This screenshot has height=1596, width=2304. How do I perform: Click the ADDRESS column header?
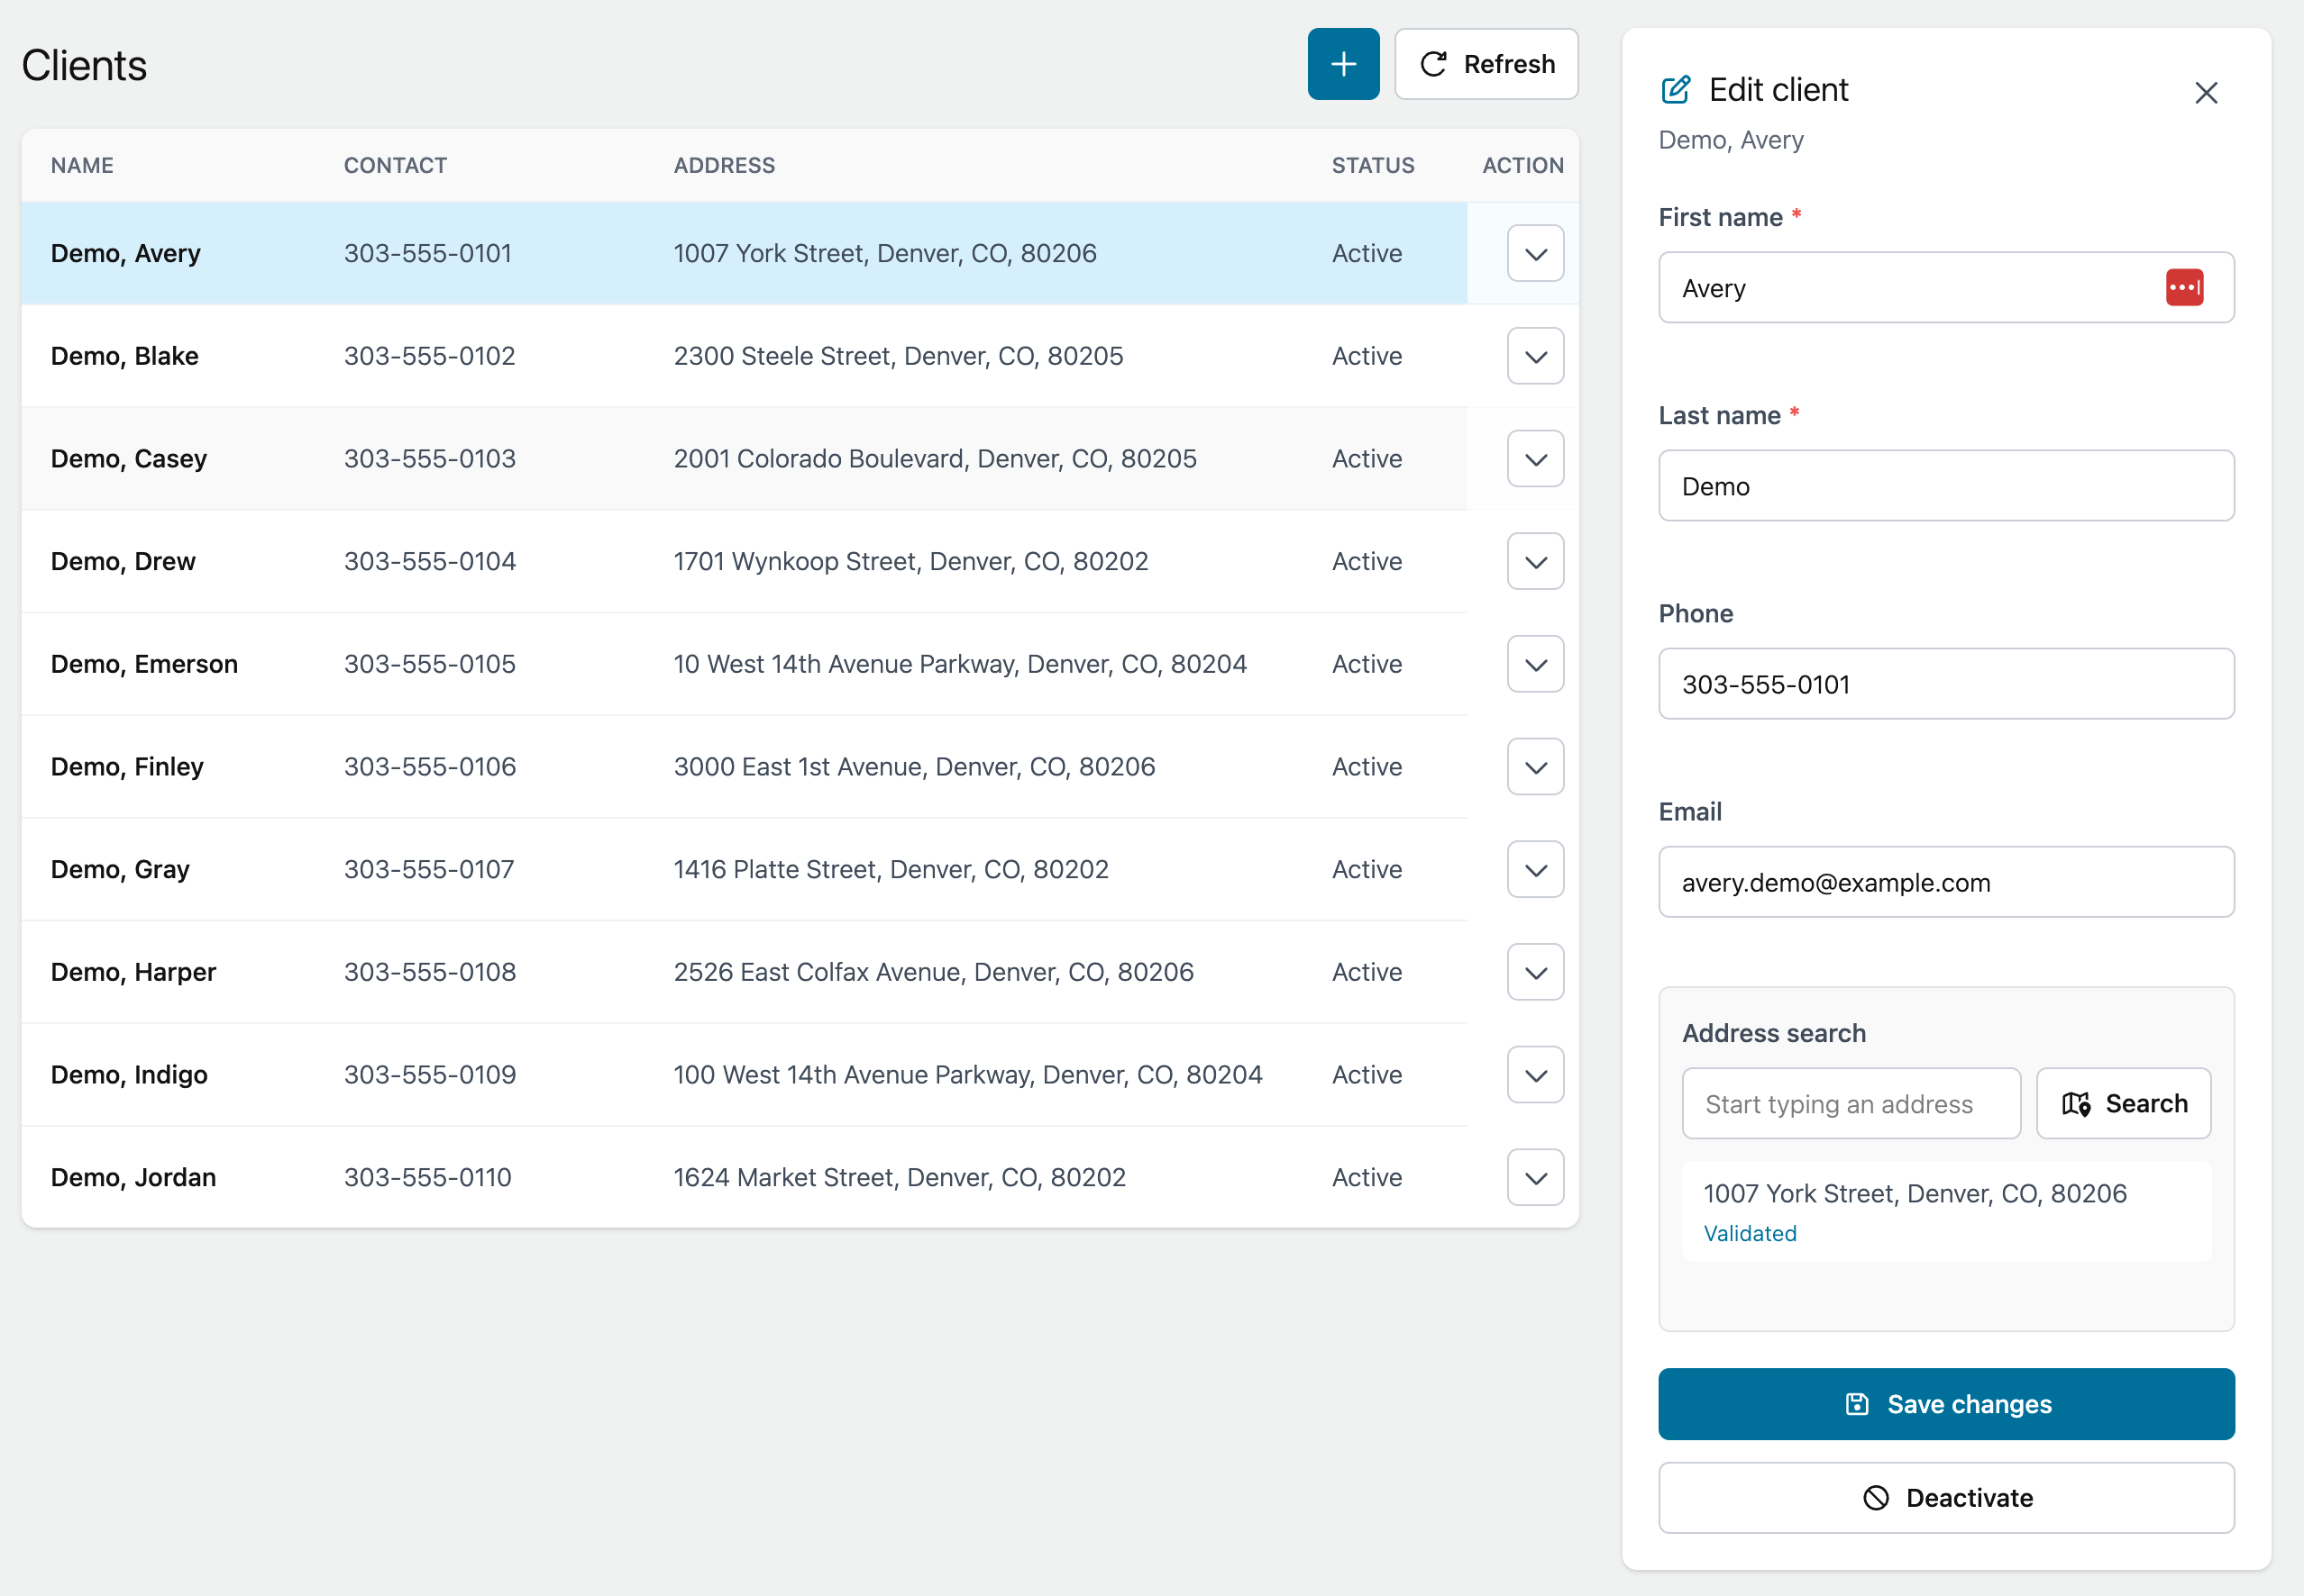coord(724,166)
